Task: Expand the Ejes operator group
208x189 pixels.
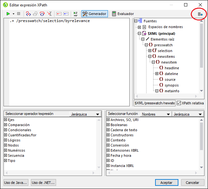Action: (x=6, y=120)
